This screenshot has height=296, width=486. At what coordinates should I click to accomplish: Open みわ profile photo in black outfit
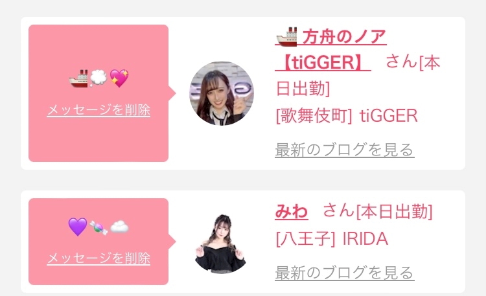click(221, 244)
